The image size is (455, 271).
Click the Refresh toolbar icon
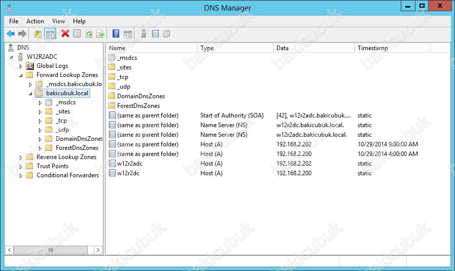[89, 34]
